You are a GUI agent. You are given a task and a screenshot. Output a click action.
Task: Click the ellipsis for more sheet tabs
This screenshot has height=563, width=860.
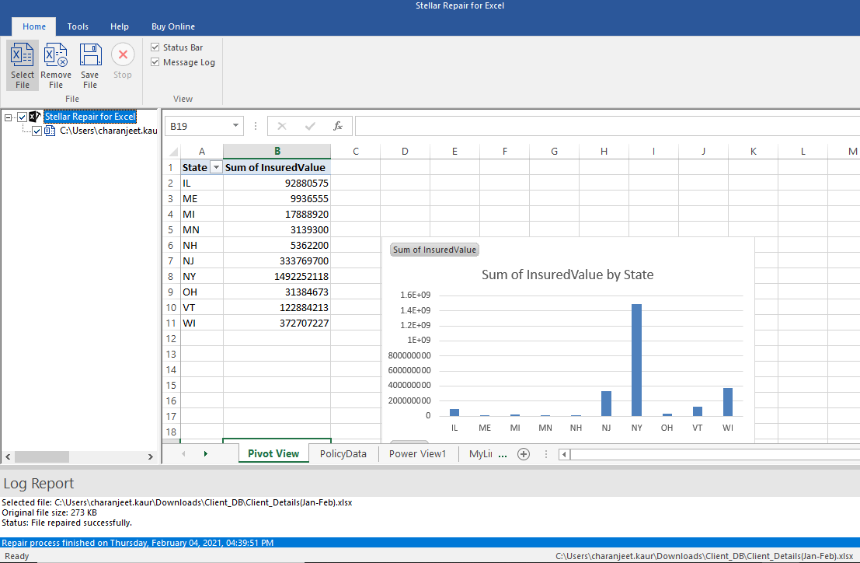(503, 454)
